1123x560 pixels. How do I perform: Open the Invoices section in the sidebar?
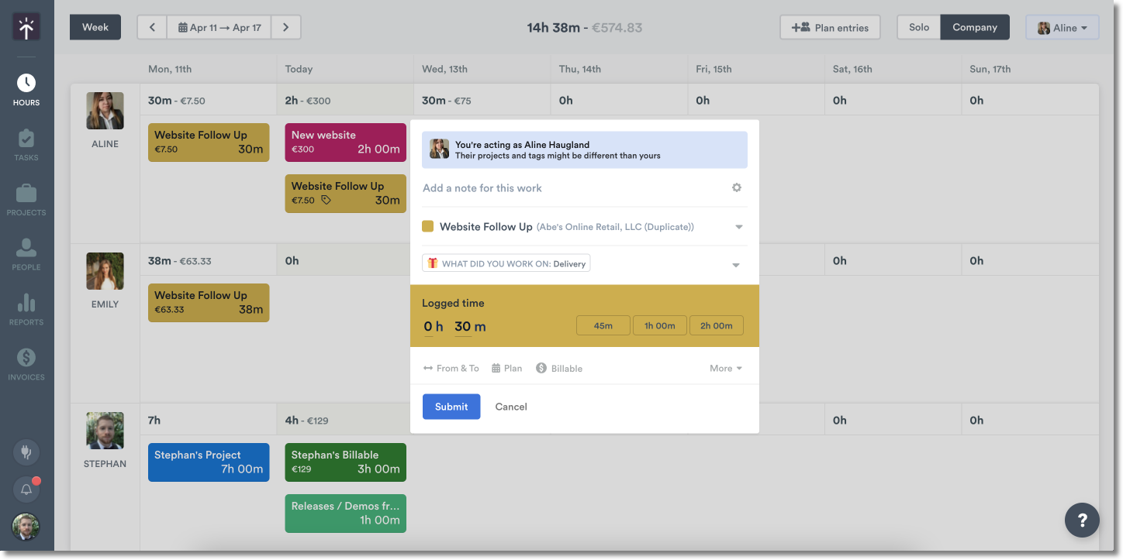(x=26, y=363)
